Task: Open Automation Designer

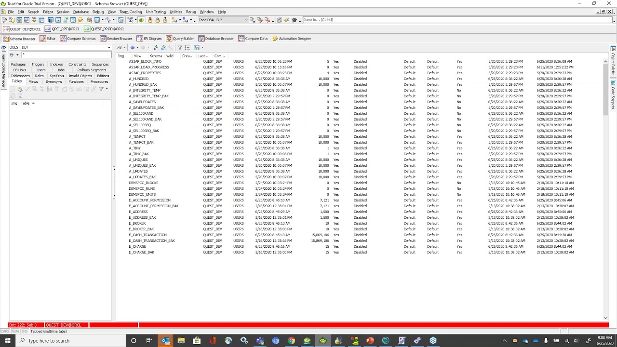Action: coord(292,39)
